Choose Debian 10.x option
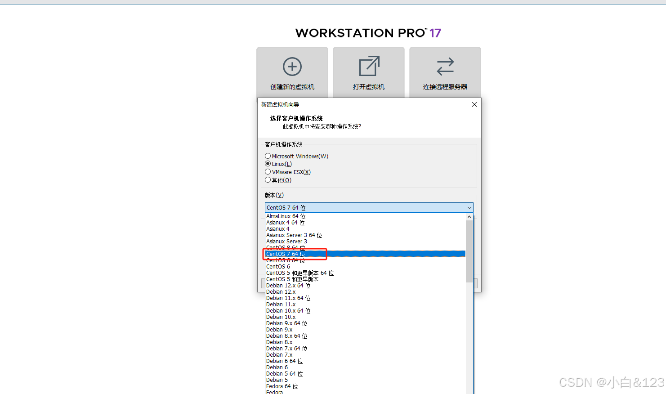Viewport: 666px width, 394px height. click(x=365, y=317)
